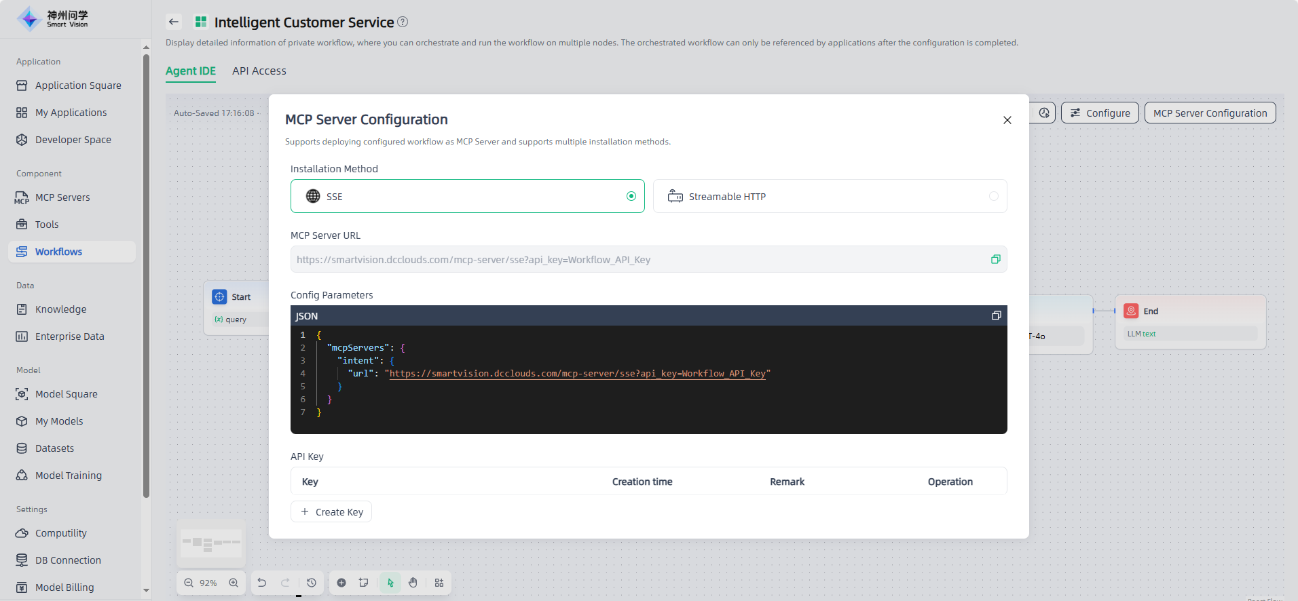Close the MCP Server Configuration dialog
Viewport: 1298px width, 601px height.
(1007, 120)
